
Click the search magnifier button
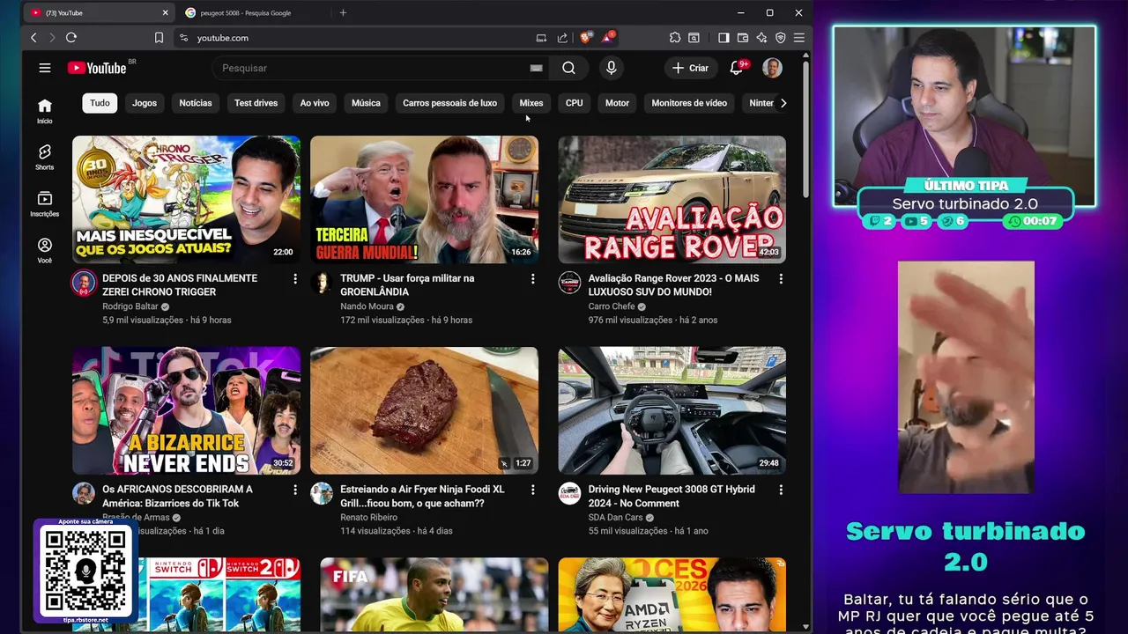568,68
